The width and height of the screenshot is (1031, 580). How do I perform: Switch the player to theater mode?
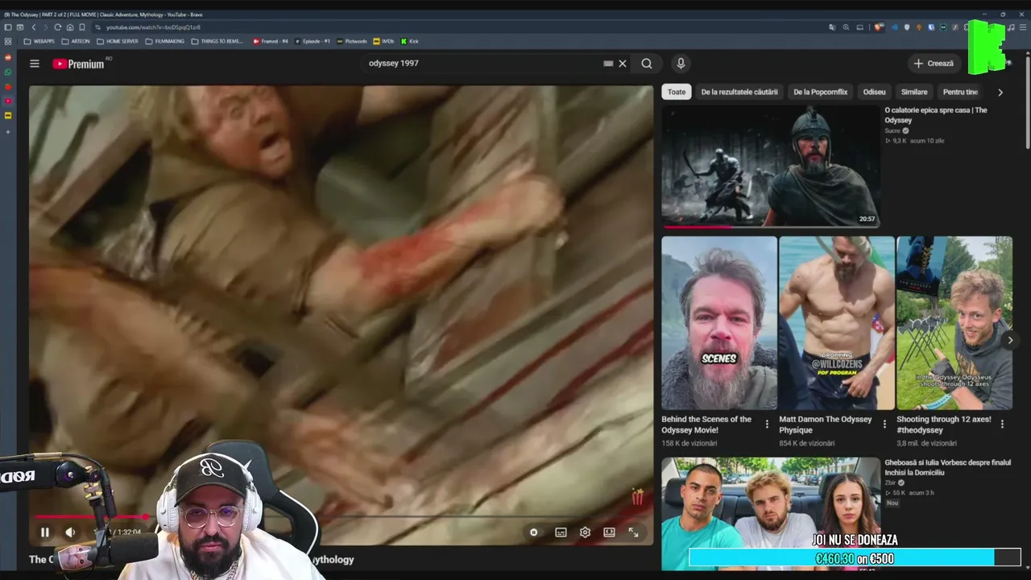point(609,532)
